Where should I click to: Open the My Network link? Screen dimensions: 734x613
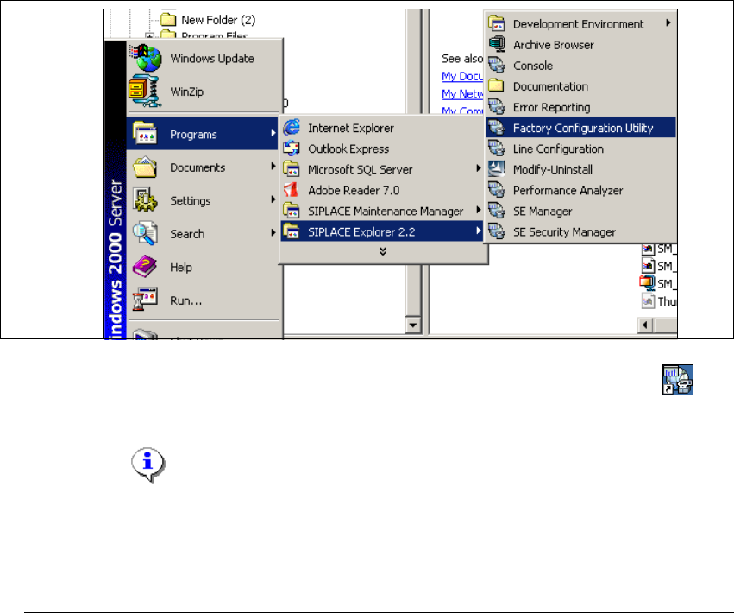pyautogui.click(x=462, y=94)
